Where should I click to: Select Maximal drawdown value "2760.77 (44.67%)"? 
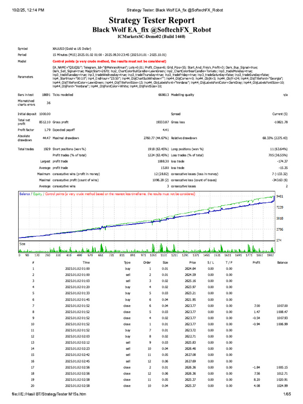156,138
